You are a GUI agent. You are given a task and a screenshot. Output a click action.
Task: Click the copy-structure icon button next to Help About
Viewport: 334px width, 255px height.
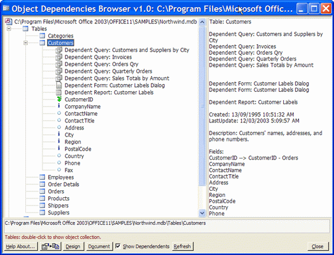[51, 246]
